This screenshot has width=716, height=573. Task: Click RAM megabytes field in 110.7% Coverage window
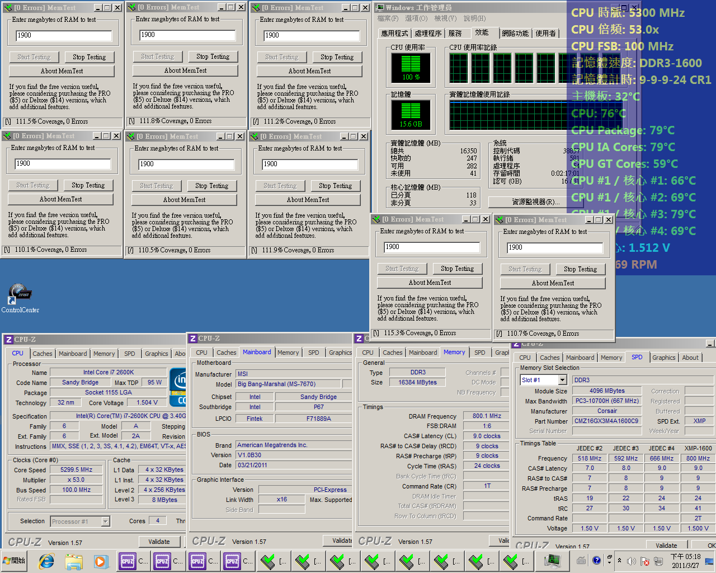click(x=555, y=247)
